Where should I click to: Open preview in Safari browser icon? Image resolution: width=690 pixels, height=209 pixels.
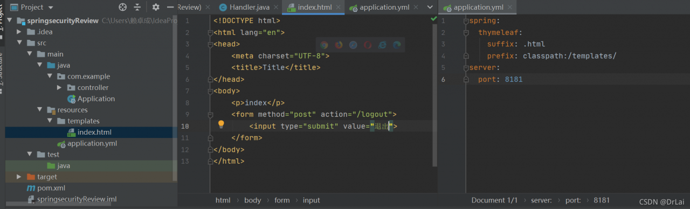(x=353, y=45)
